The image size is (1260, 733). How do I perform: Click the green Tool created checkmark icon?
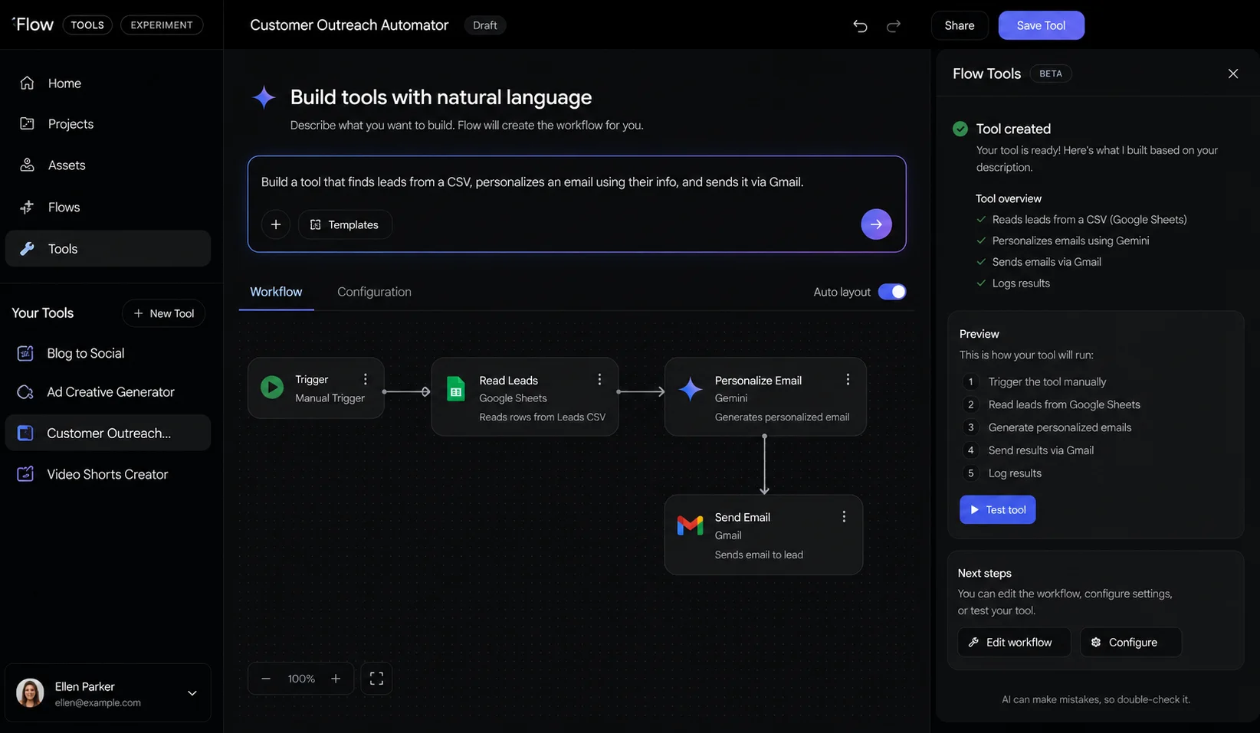point(960,129)
